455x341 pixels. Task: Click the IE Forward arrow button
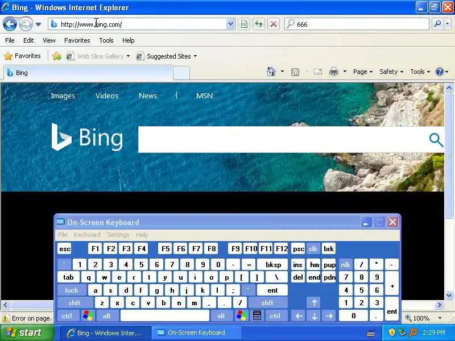click(26, 24)
